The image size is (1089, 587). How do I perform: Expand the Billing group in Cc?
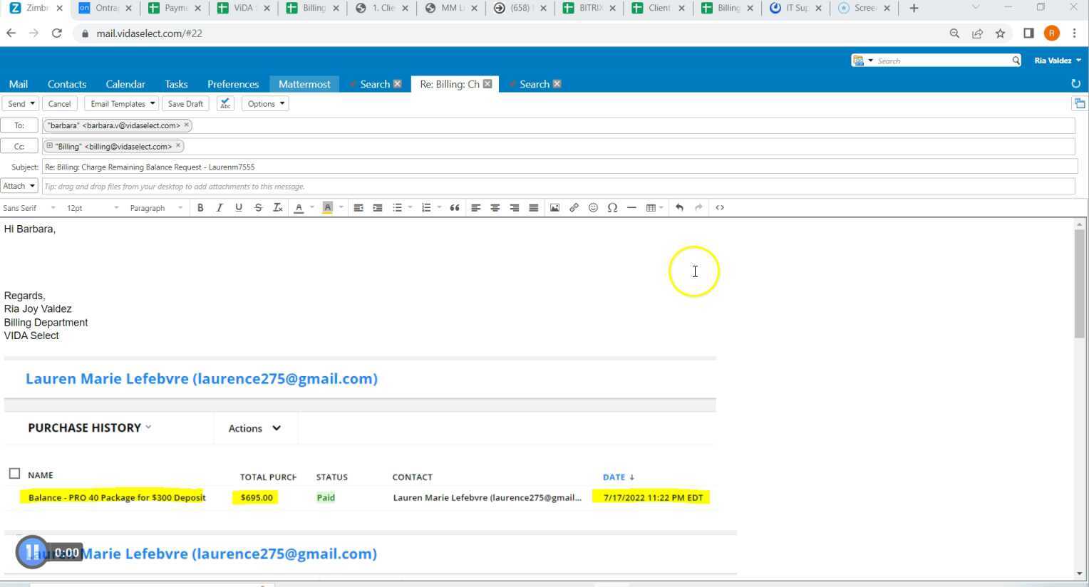pyautogui.click(x=49, y=146)
